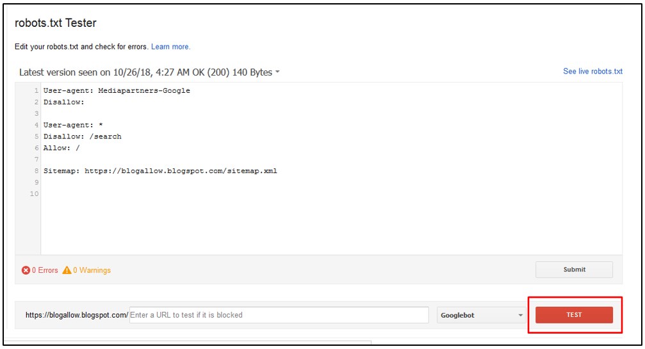Open the See live robots.txt link
This screenshot has width=645, height=349.
pyautogui.click(x=592, y=72)
